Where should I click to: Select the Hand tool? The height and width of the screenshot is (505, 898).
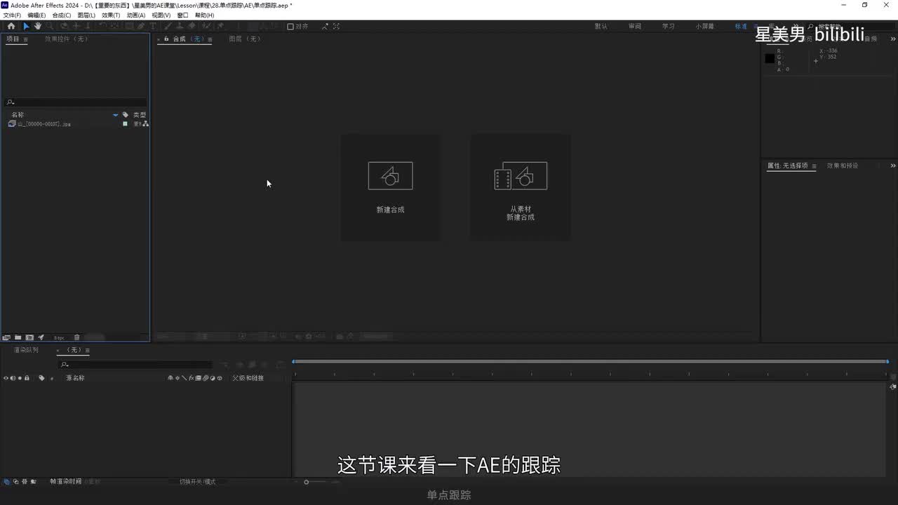click(x=38, y=26)
